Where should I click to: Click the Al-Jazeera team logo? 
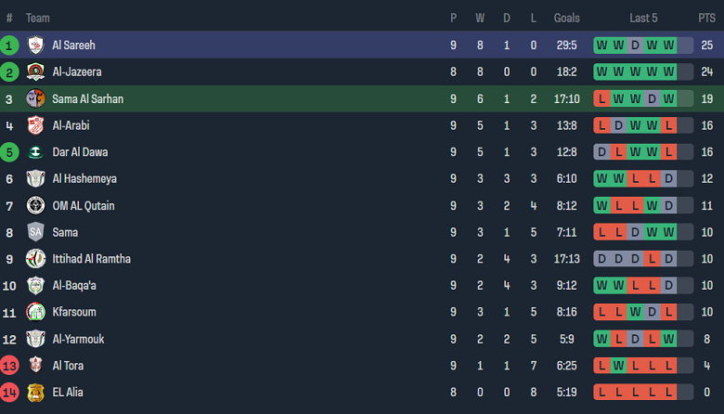[35, 71]
